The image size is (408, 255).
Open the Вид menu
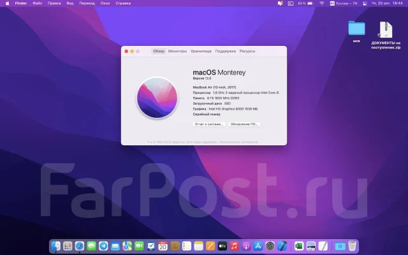[70, 3]
